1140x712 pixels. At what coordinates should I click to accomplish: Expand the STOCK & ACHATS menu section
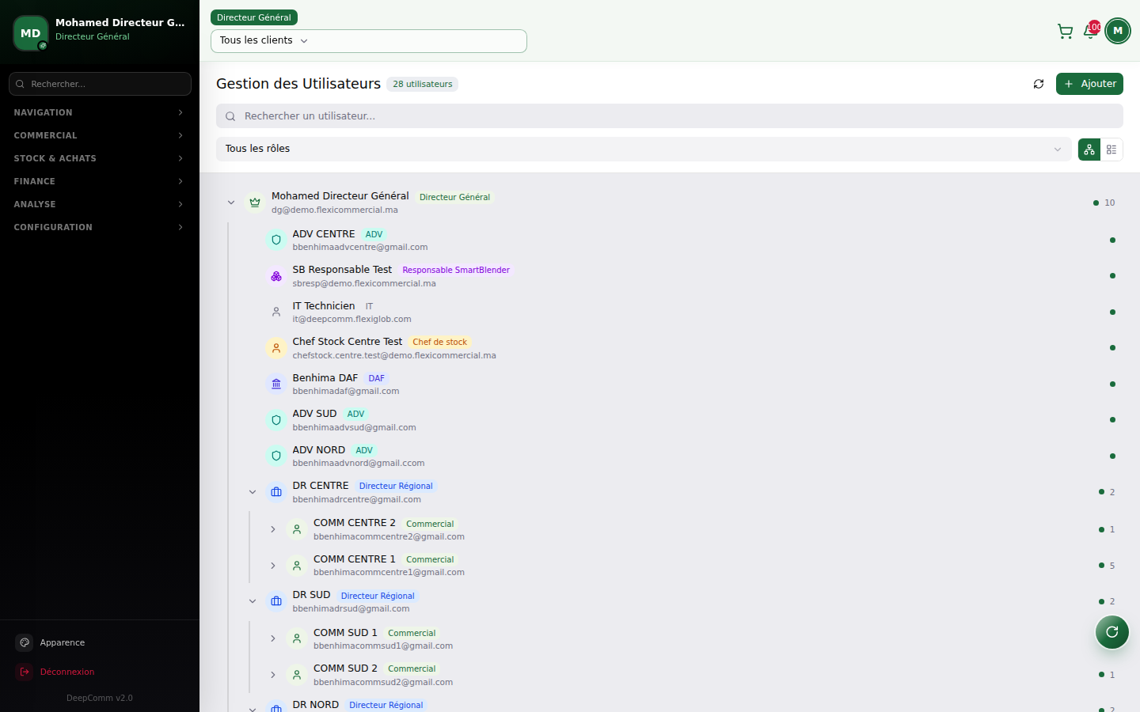point(100,158)
